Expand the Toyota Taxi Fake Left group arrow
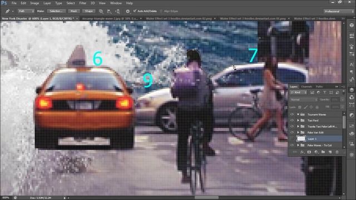 (298, 126)
